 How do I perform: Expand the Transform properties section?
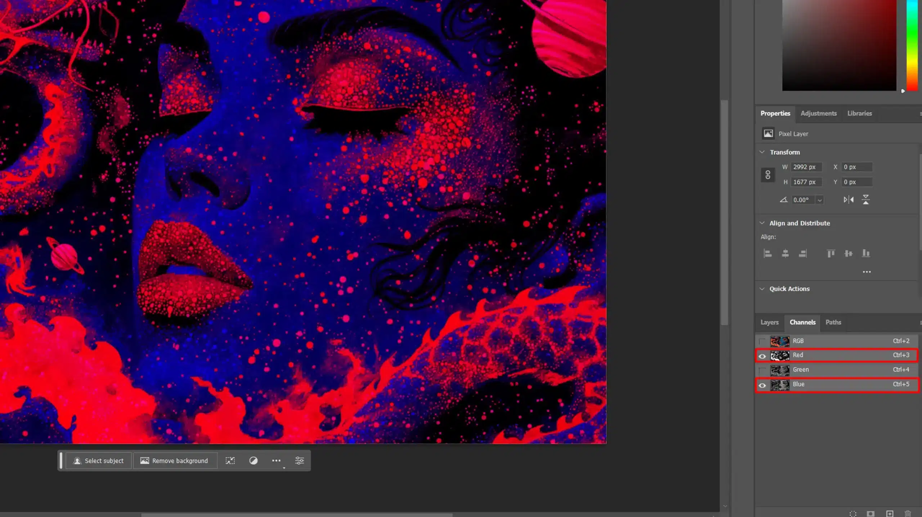pos(762,151)
